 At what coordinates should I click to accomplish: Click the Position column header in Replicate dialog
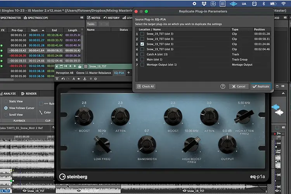click(x=259, y=29)
